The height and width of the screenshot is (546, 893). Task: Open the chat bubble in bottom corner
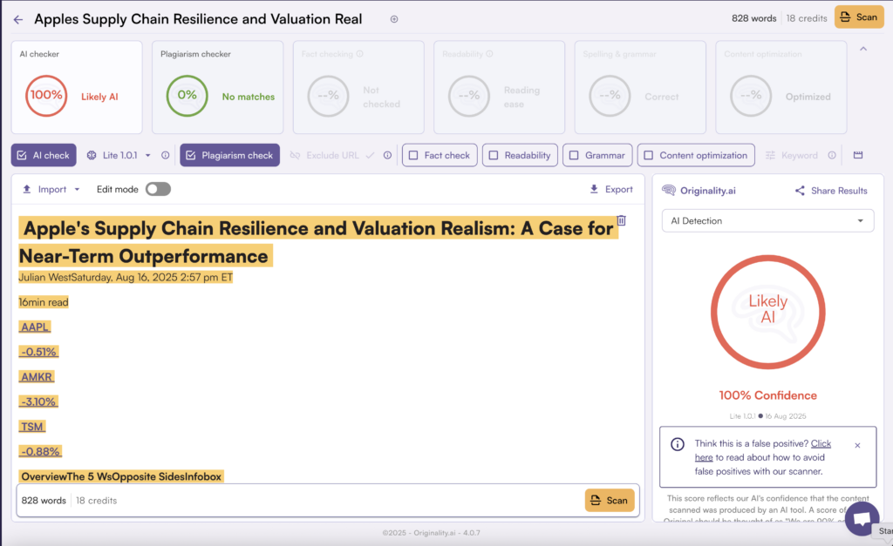(862, 518)
